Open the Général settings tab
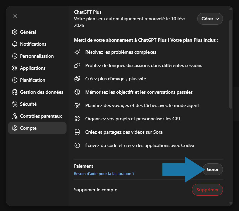The height and width of the screenshot is (211, 239). pyautogui.click(x=37, y=32)
